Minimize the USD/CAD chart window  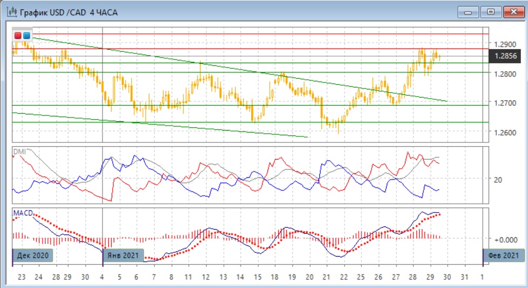click(469, 11)
